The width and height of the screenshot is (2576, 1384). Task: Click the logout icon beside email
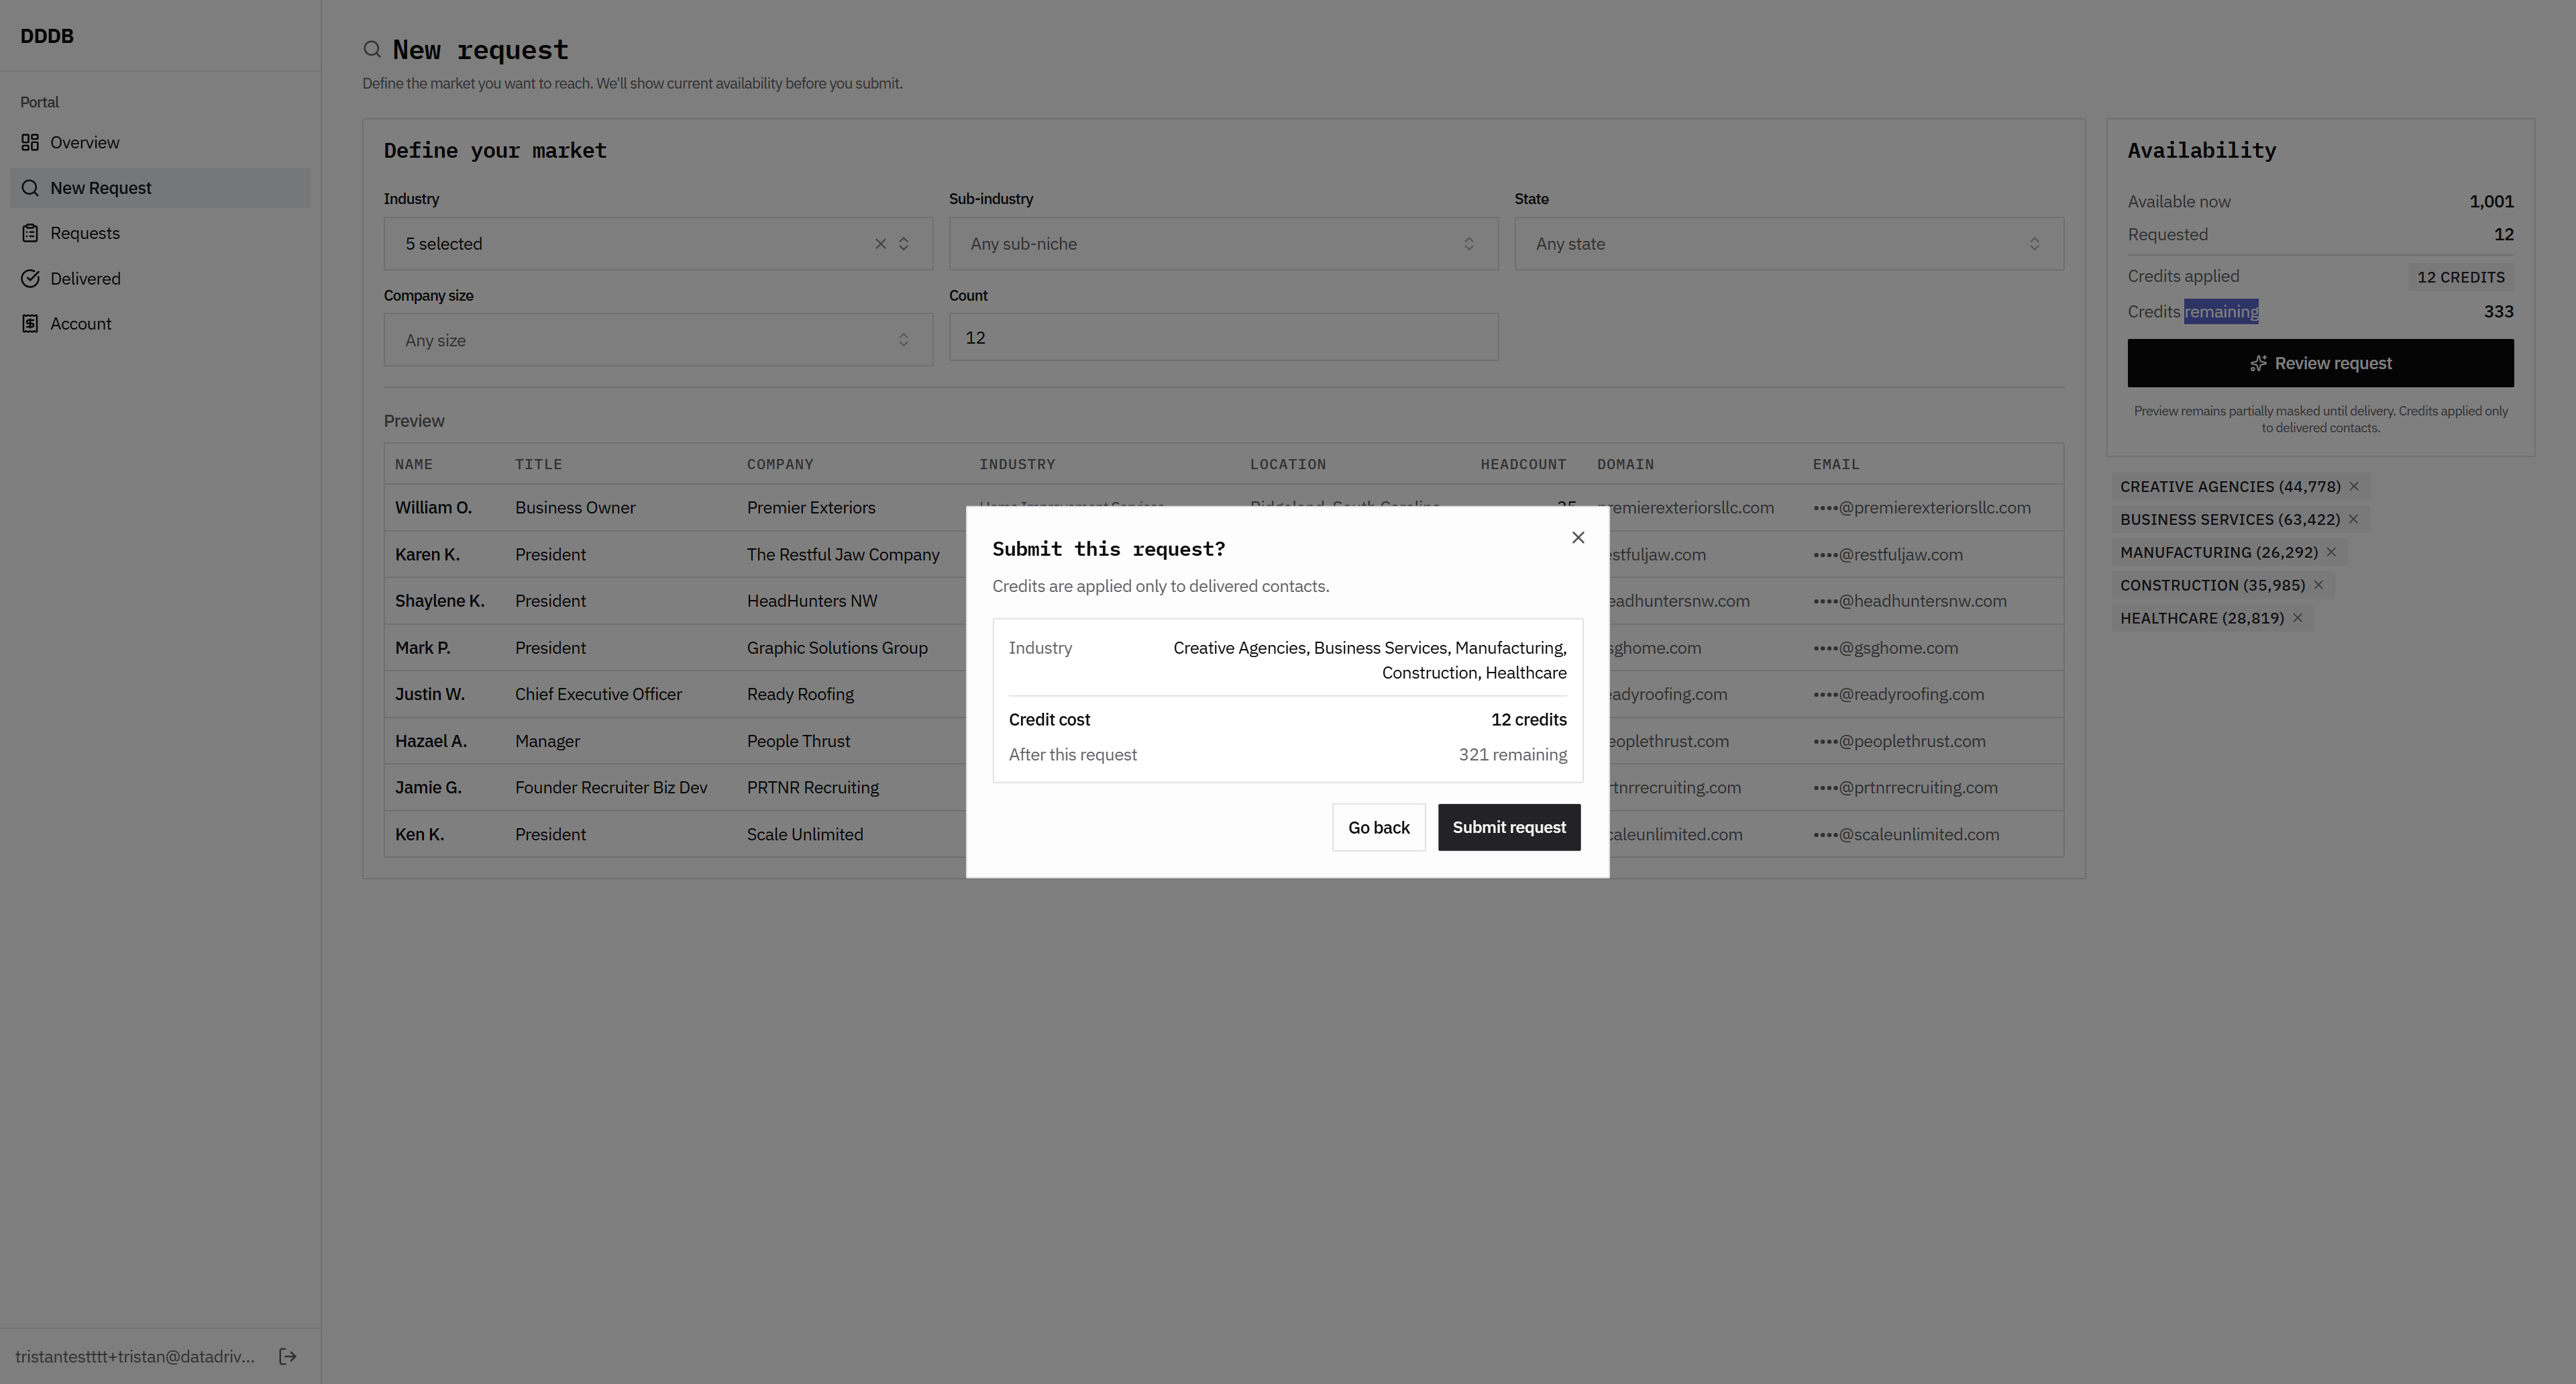pyautogui.click(x=288, y=1356)
